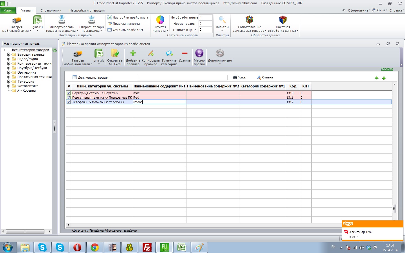Screen dimensions: 405x253
Task: Click Добавить правило plus icon
Action: pyautogui.click(x=133, y=53)
